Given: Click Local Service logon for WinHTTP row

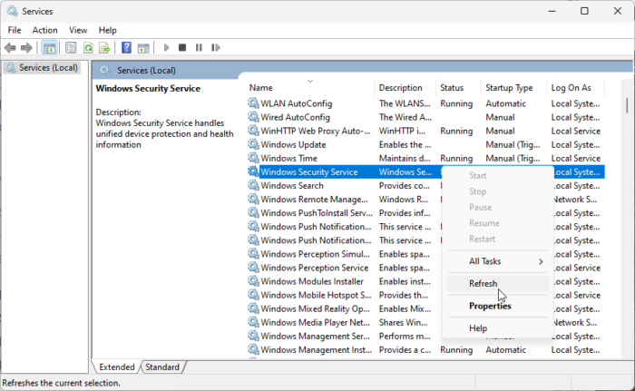Looking at the screenshot, I should [575, 132].
